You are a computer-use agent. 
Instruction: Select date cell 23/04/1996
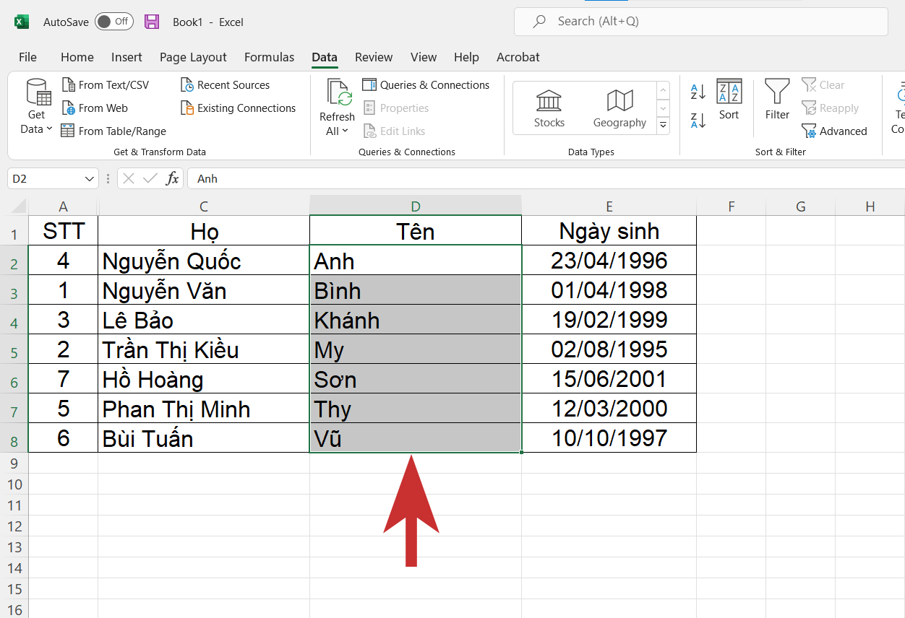pos(609,261)
